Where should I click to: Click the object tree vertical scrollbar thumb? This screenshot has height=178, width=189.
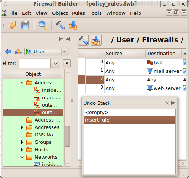pyautogui.click(x=68, y=136)
